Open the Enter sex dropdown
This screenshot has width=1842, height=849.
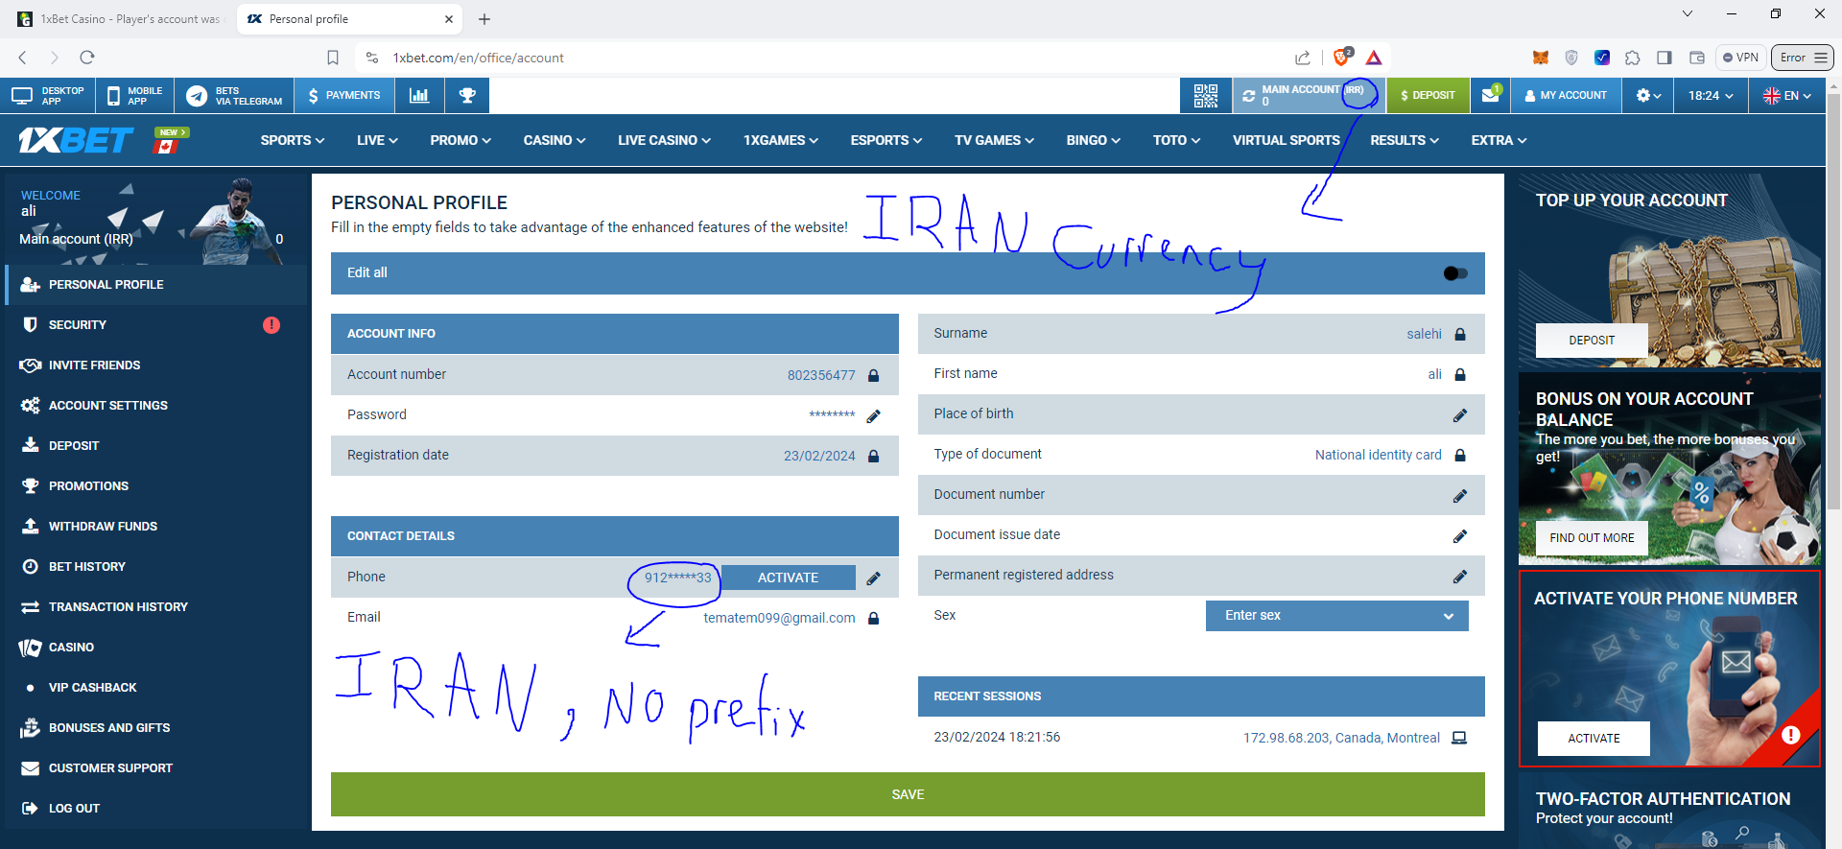pyautogui.click(x=1336, y=616)
